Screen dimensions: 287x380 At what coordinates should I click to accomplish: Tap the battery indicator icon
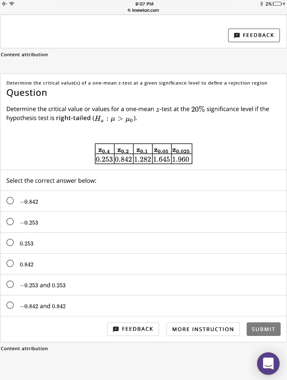[x=276, y=3]
